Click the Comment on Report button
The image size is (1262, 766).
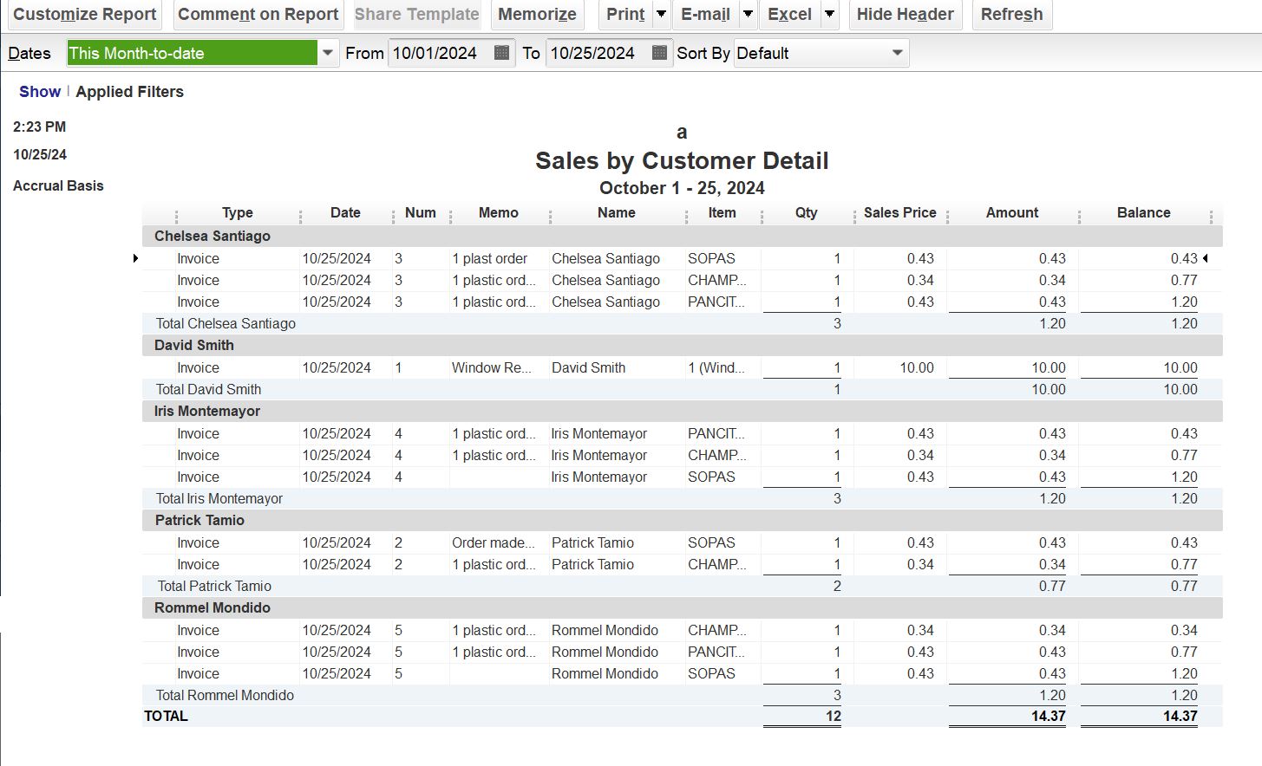[x=258, y=14]
